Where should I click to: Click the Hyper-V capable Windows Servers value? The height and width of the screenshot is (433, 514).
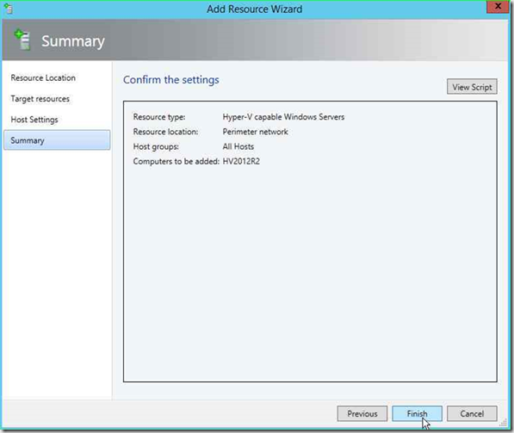[x=283, y=117]
